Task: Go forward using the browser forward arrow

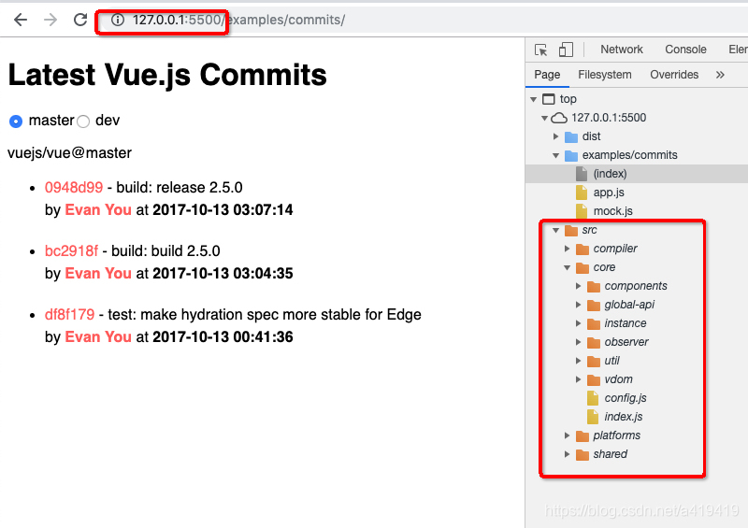Action: (x=50, y=20)
